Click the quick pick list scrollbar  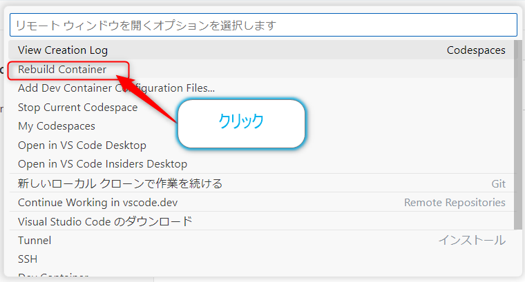pyautogui.click(x=518, y=135)
